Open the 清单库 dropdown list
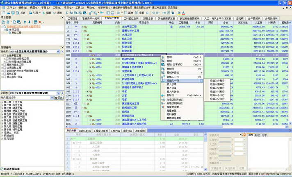 coord(58,51)
